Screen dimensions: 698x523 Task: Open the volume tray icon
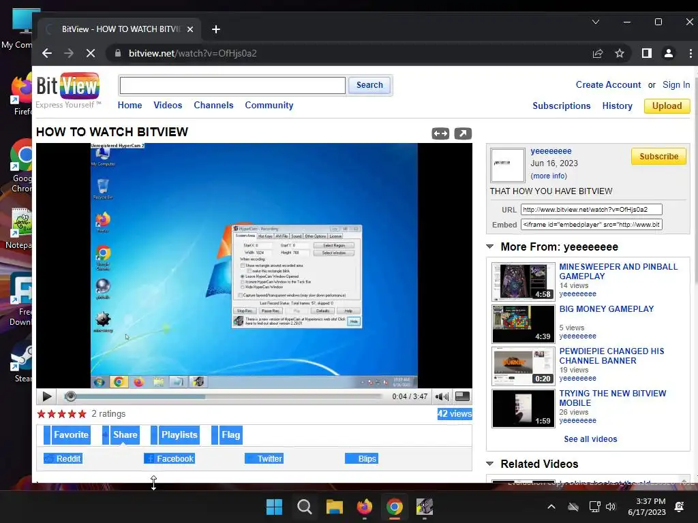[611, 507]
